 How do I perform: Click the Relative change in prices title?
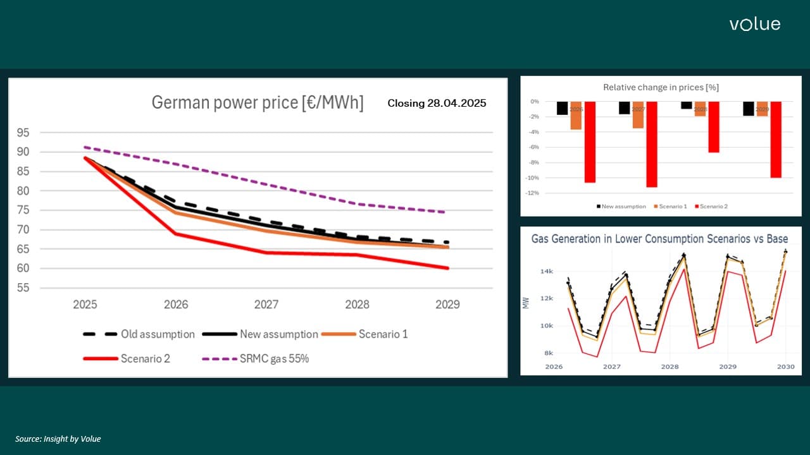(661, 87)
